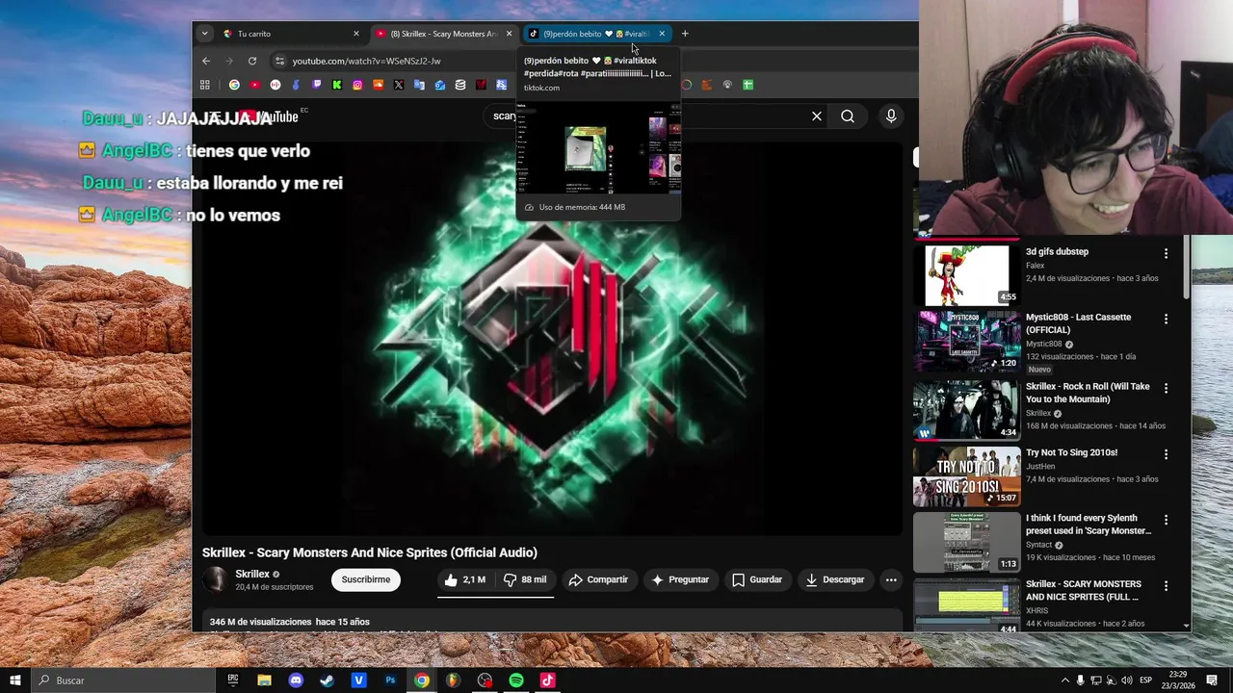Go back in browser history
This screenshot has height=693, width=1233.
tap(206, 61)
